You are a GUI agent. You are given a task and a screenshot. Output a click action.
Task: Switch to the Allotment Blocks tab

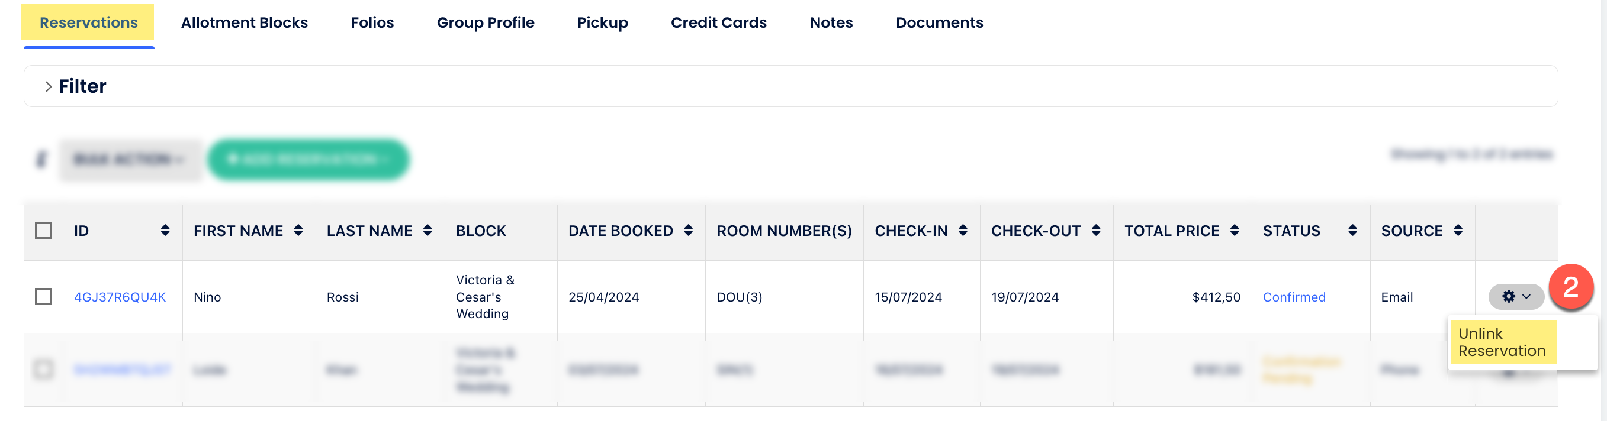pyautogui.click(x=244, y=23)
